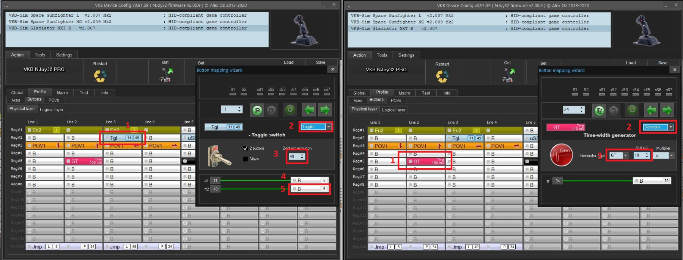Click the POV1 down-arrow cell in right window

[x=387, y=146]
